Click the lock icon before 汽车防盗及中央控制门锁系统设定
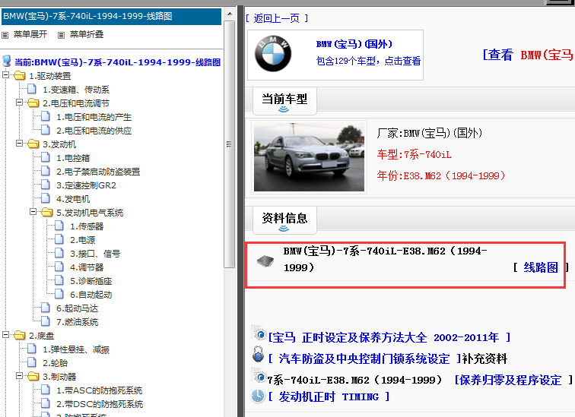 click(258, 354)
